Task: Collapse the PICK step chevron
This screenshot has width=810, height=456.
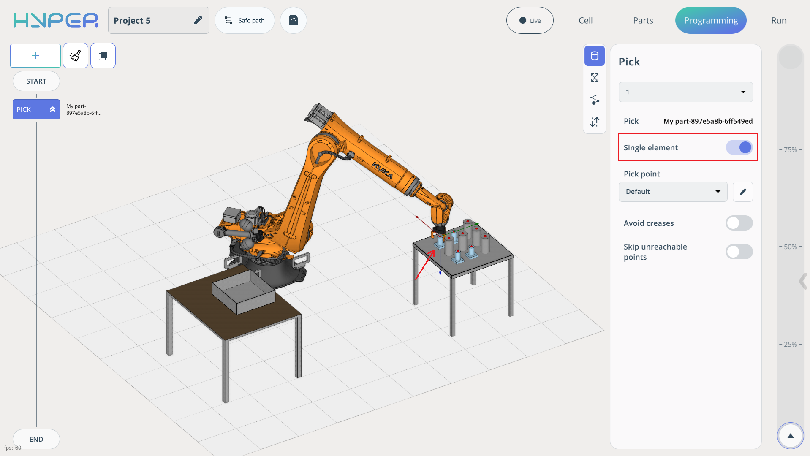Action: click(53, 109)
